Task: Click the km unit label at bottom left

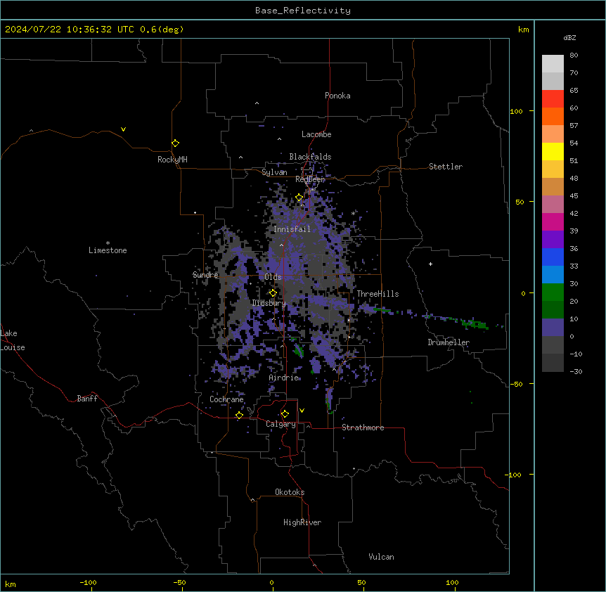Action: point(11,584)
